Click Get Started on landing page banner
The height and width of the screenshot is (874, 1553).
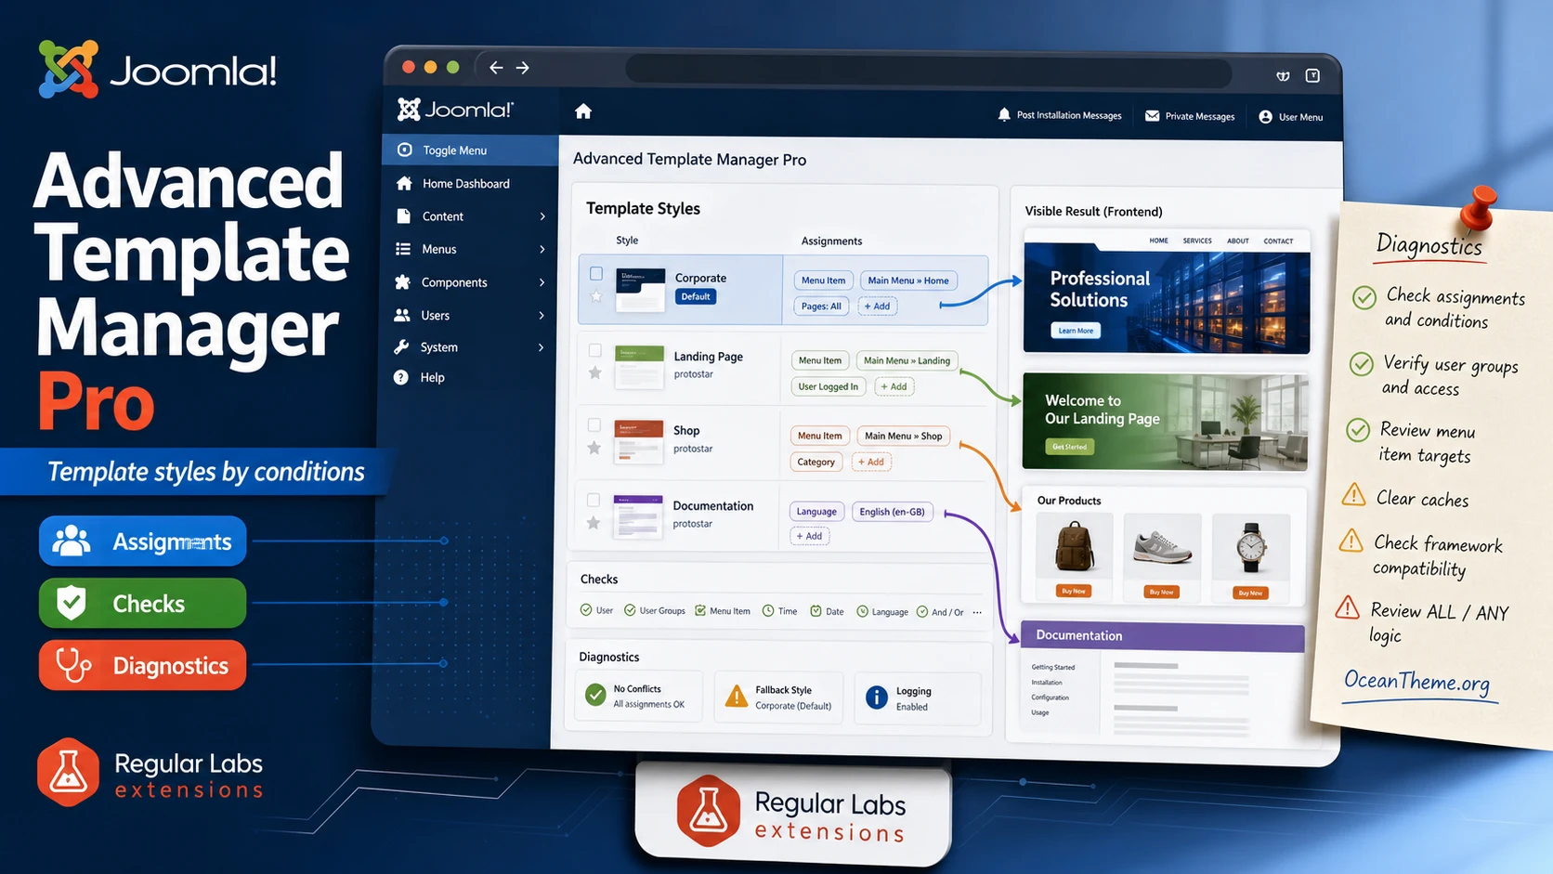coord(1070,447)
